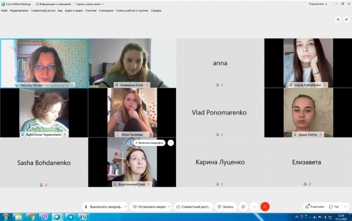This screenshot has height=221, width=352.
Task: Click the device icon under Карина Луценко
Action: [218, 184]
